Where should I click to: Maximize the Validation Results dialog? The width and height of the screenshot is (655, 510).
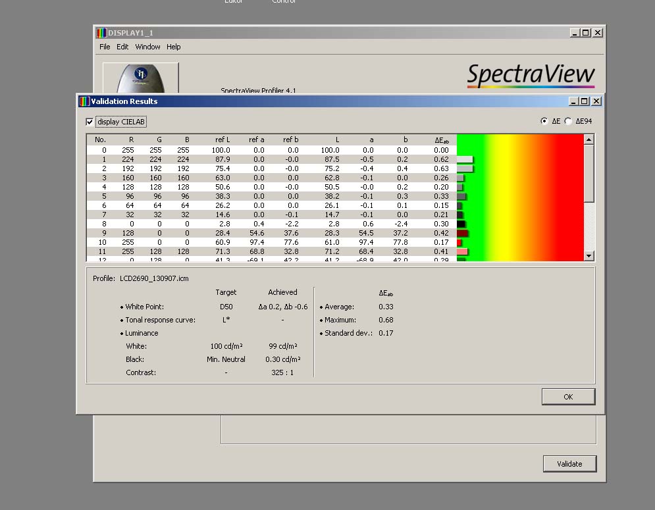[585, 101]
